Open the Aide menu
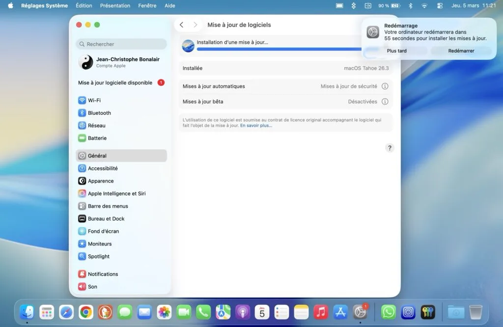Screen dimensions: 503x327 pyautogui.click(x=169, y=5)
